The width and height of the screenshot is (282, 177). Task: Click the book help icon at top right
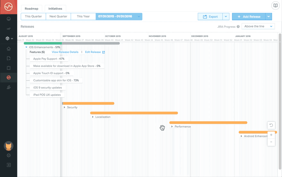[275, 5]
